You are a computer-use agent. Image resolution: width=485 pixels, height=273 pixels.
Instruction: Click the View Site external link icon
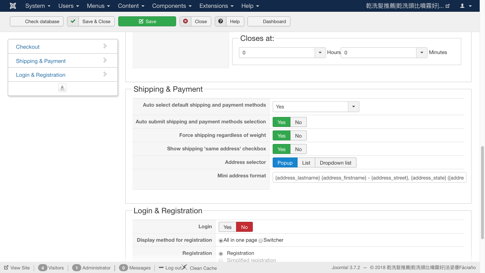6,268
